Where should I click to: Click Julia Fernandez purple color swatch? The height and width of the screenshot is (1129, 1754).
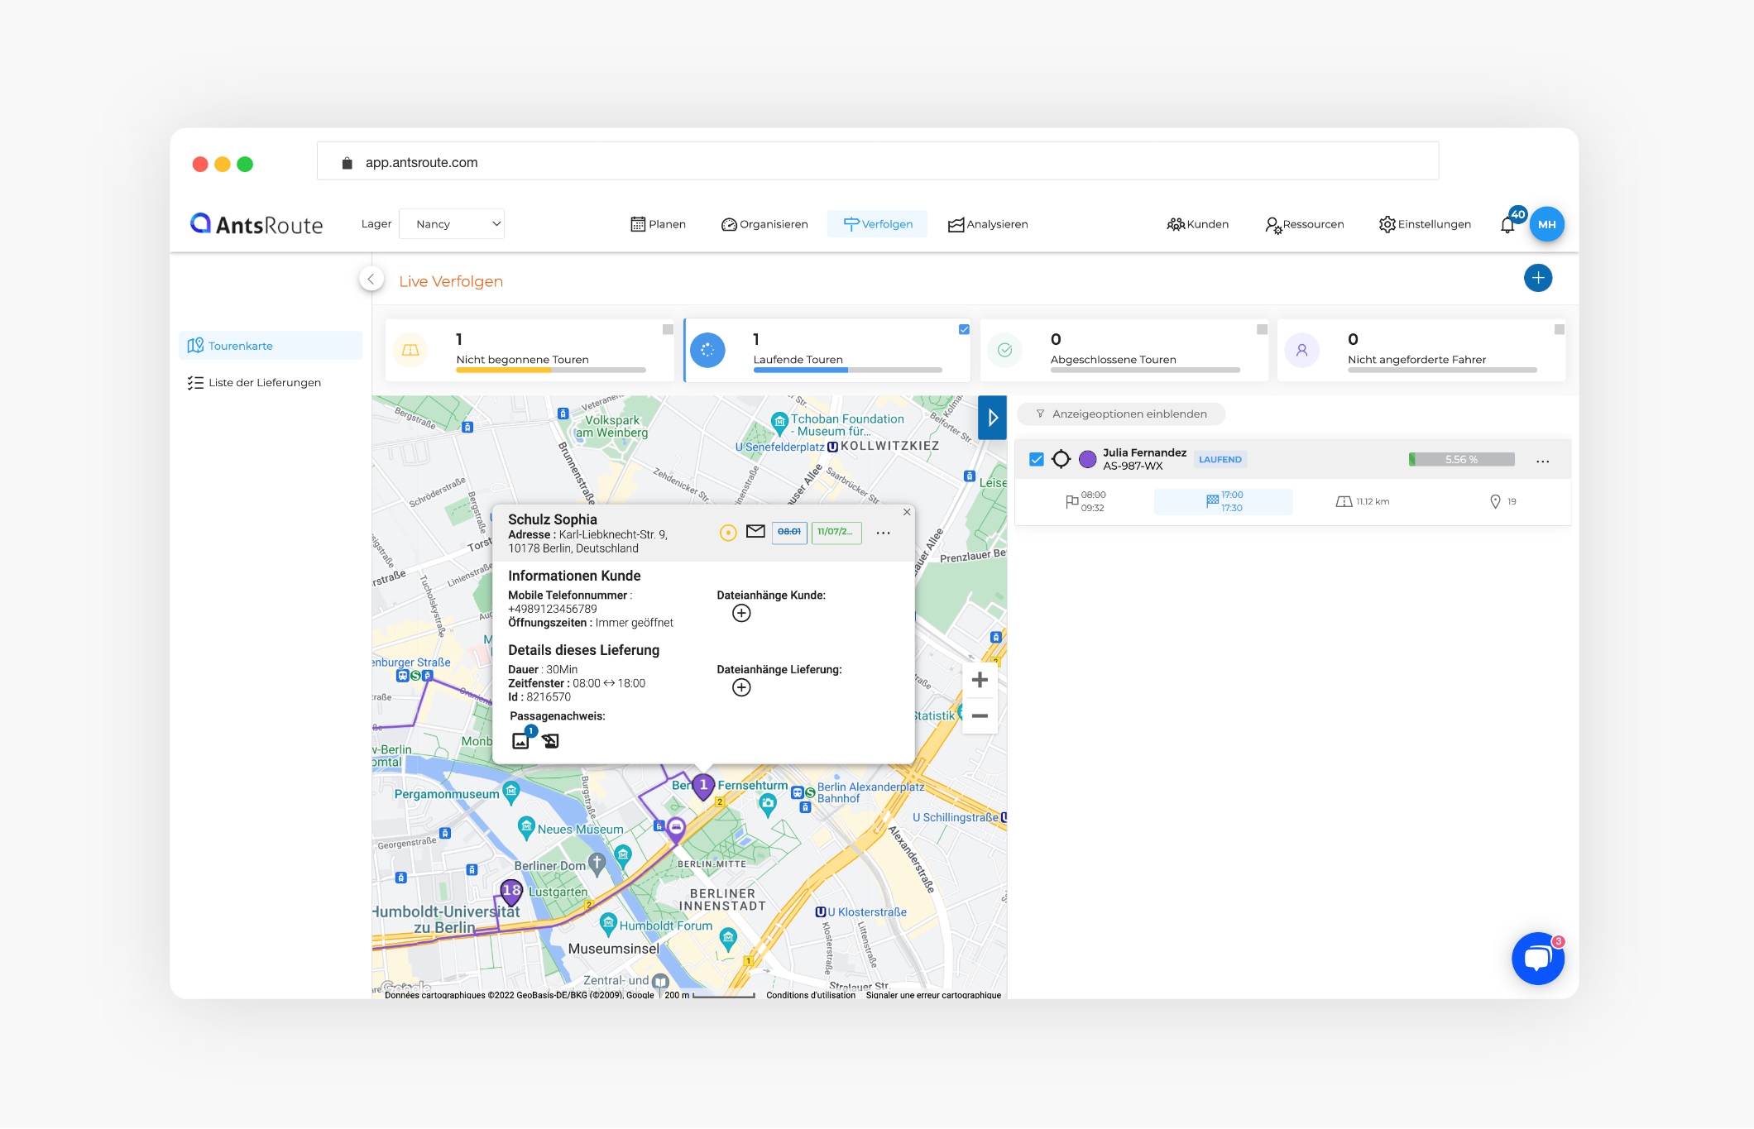click(1087, 459)
